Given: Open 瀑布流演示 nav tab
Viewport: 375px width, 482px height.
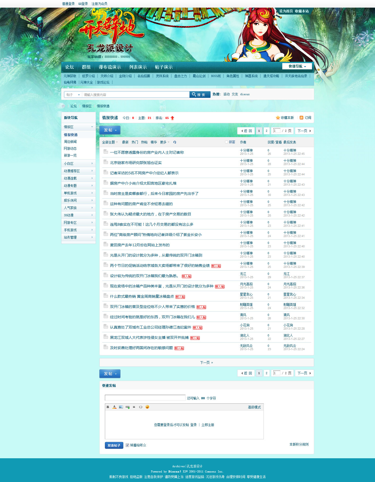Looking at the screenshot, I should point(110,67).
